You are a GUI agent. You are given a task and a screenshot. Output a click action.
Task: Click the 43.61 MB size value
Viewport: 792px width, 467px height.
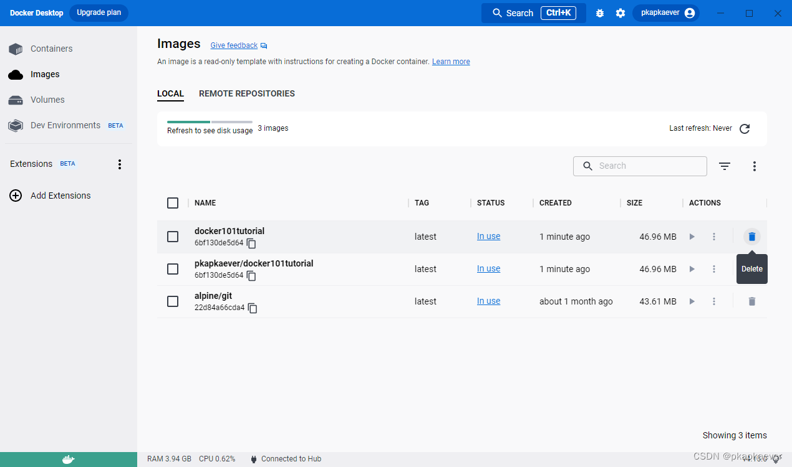pyautogui.click(x=658, y=301)
